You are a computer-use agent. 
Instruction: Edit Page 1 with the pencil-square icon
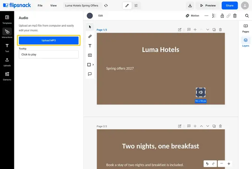(179, 30)
